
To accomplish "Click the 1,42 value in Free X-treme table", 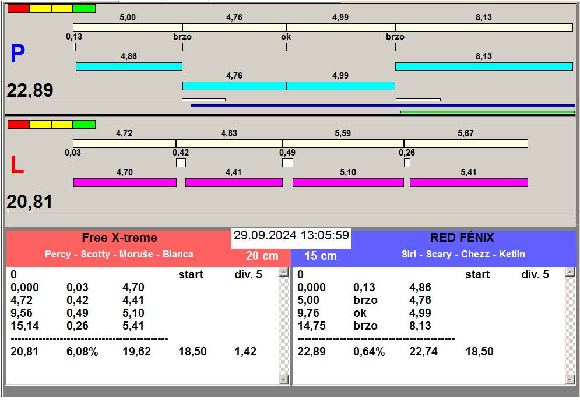I will click(245, 351).
